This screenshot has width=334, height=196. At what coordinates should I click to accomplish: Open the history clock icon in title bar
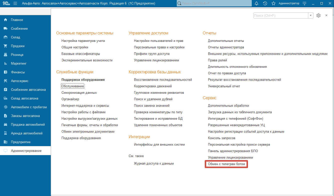tap(265, 3)
